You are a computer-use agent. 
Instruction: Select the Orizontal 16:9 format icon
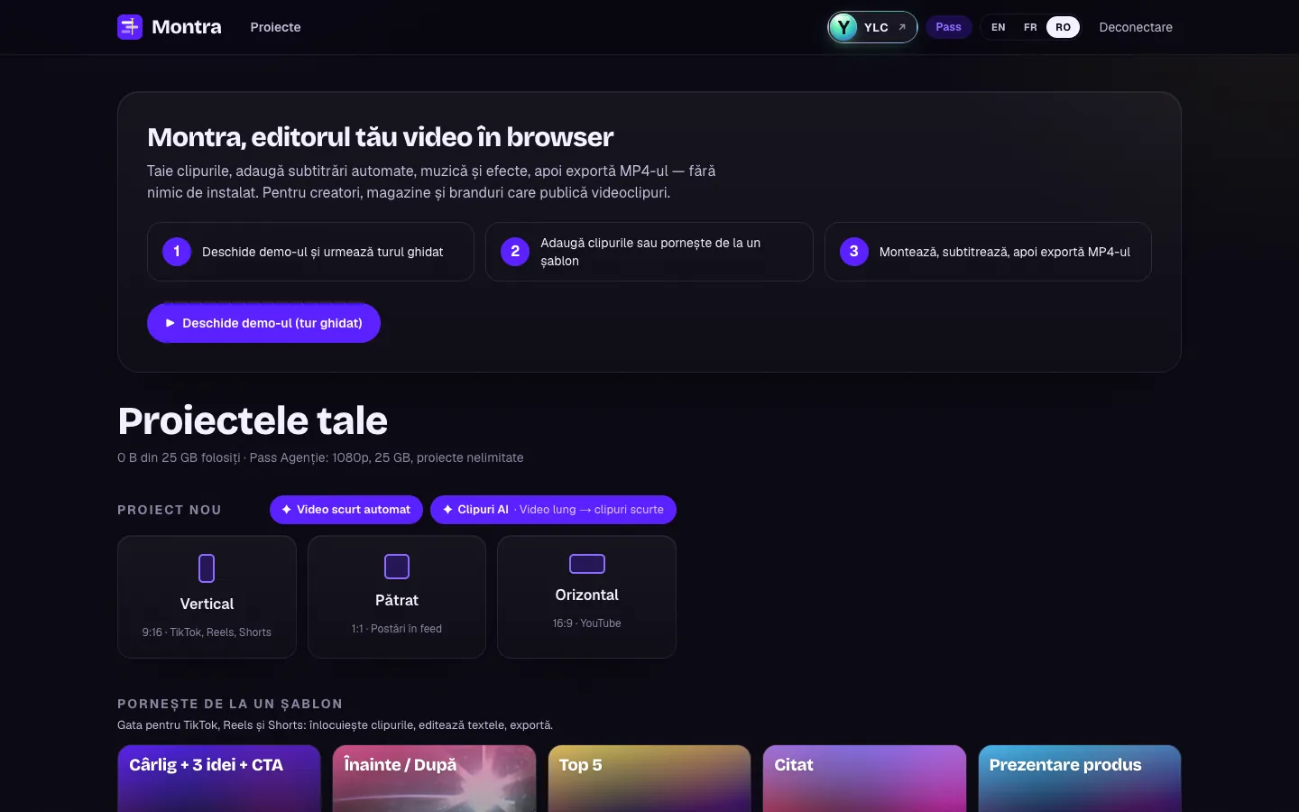pyautogui.click(x=587, y=564)
